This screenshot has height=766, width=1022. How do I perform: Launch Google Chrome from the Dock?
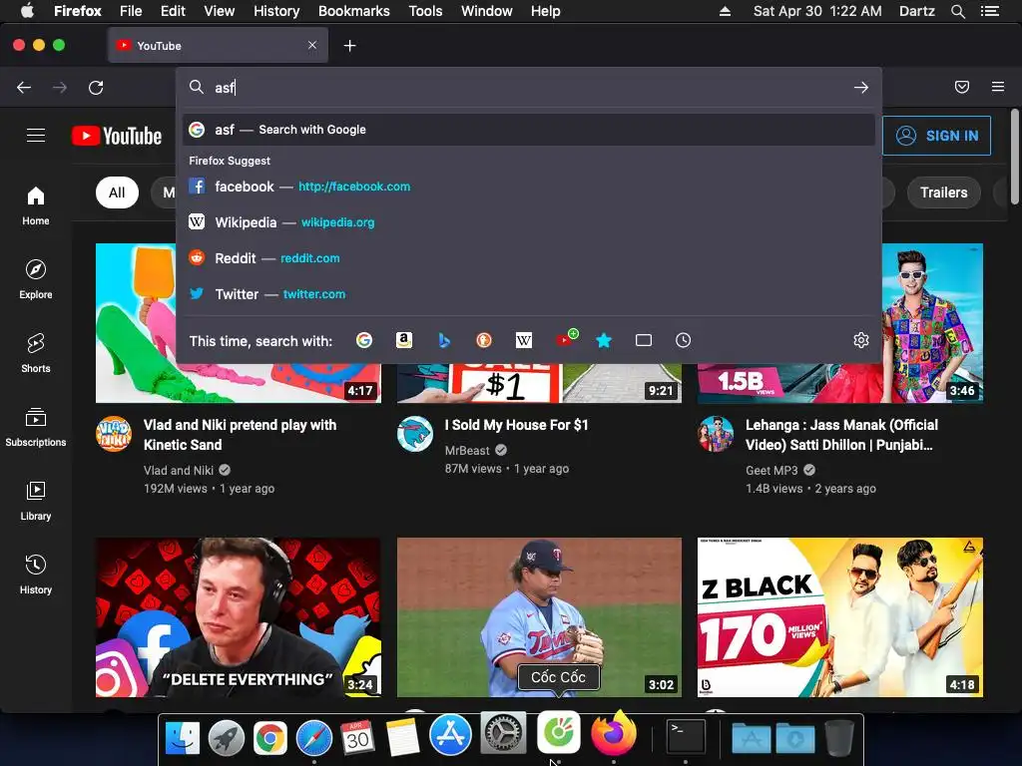pos(269,737)
